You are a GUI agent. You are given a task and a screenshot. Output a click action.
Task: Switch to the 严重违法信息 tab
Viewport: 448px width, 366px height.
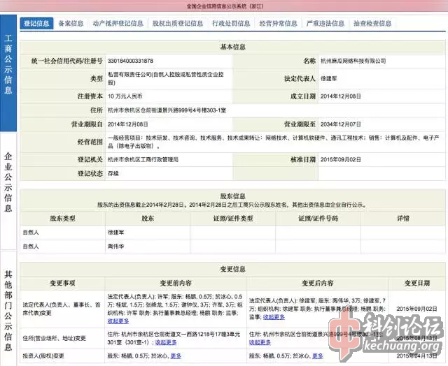[325, 23]
